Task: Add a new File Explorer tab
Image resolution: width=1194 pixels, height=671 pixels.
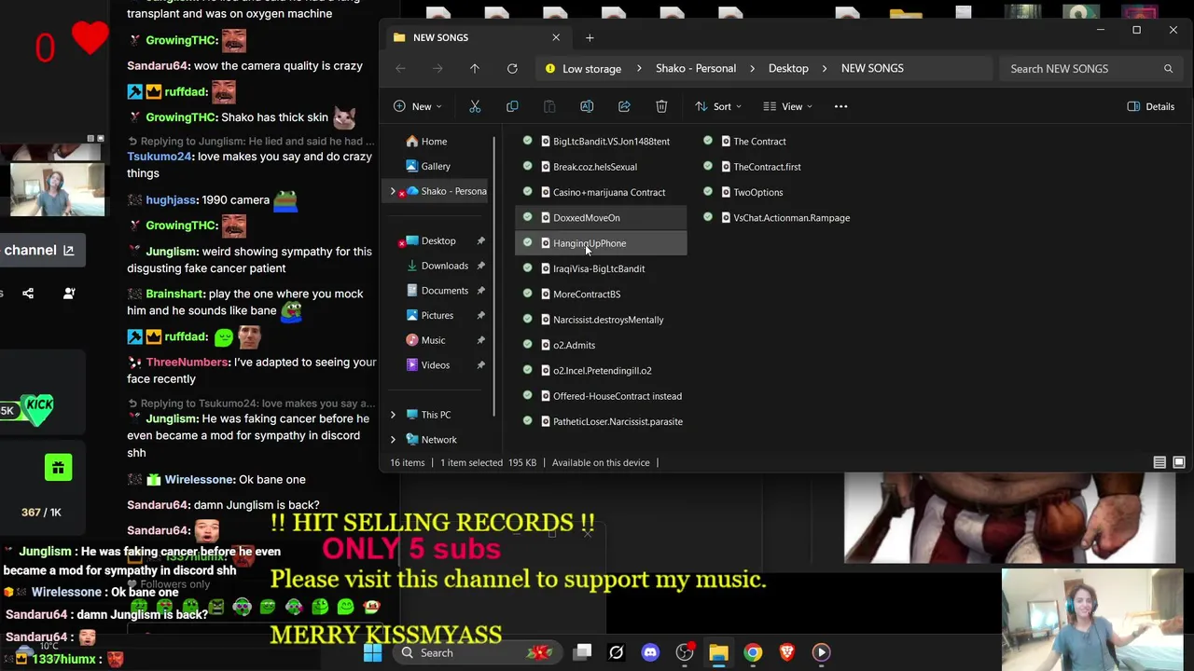Action: tap(590, 37)
